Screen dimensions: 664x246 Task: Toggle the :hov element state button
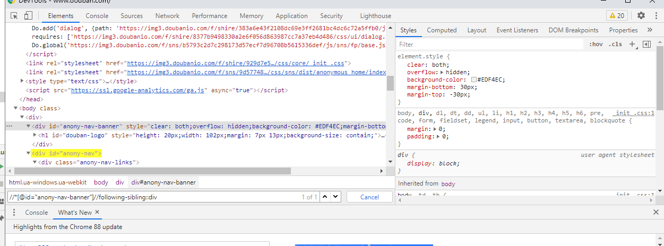596,45
